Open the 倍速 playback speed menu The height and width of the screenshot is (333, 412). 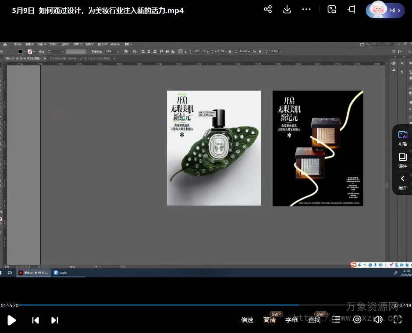click(247, 320)
